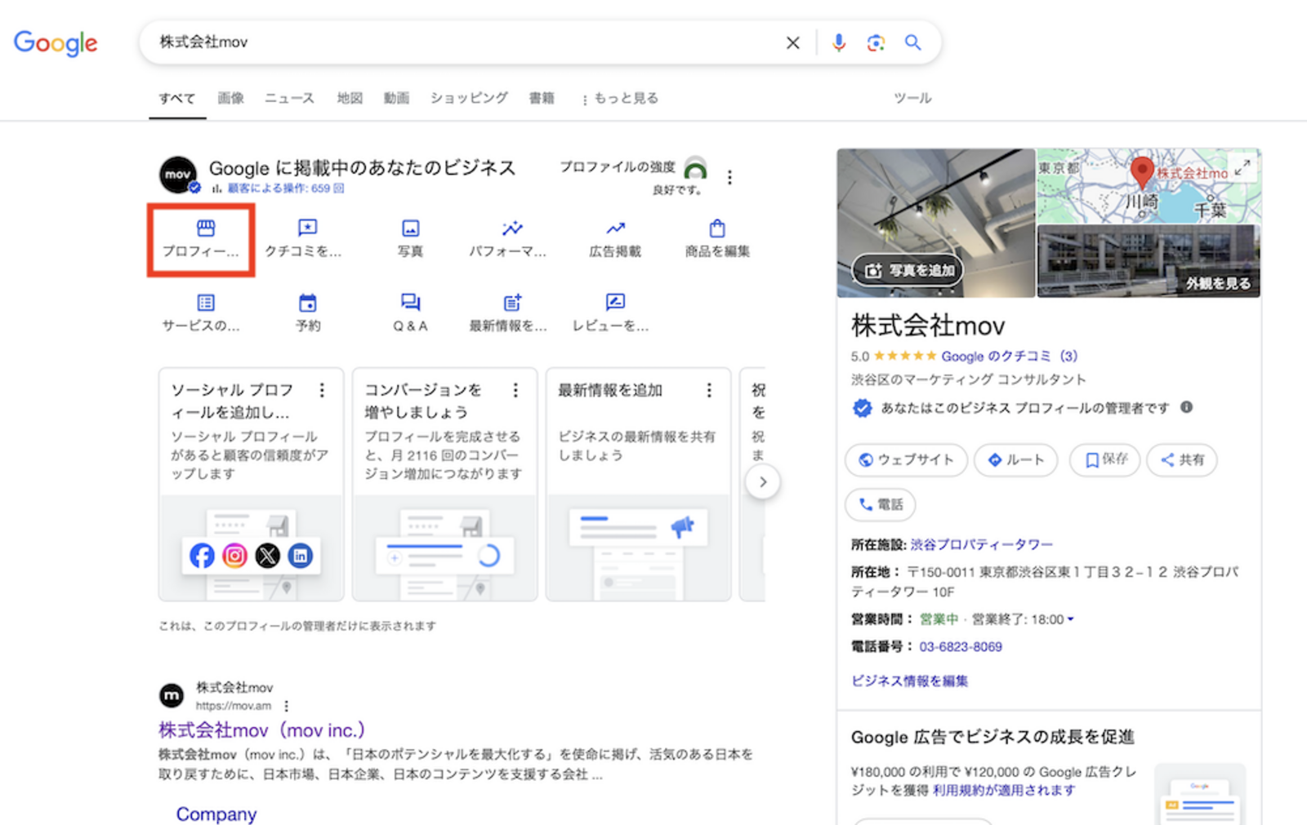Open options on 最新情報を追加 card
This screenshot has width=1307, height=825.
[x=709, y=390]
